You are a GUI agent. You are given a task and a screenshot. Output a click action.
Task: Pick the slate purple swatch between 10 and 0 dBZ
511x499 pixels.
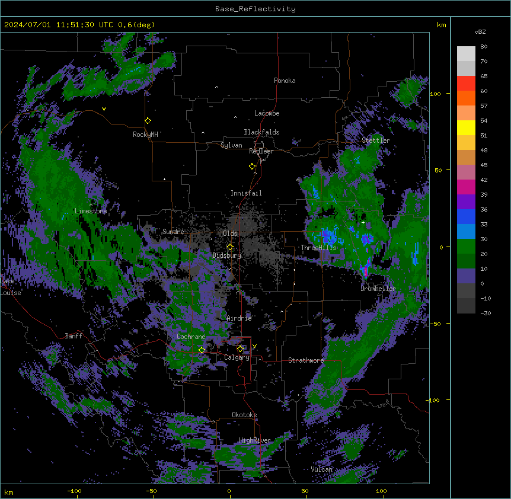tap(466, 276)
